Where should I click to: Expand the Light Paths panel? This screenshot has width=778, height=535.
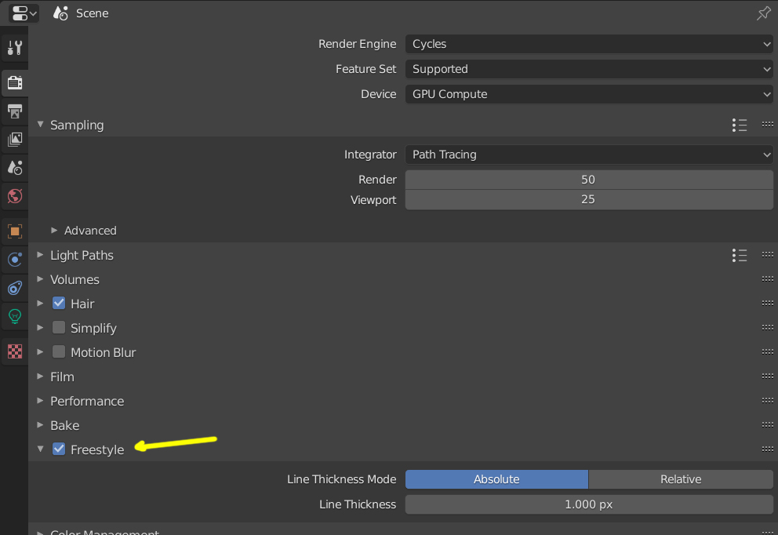[82, 255]
